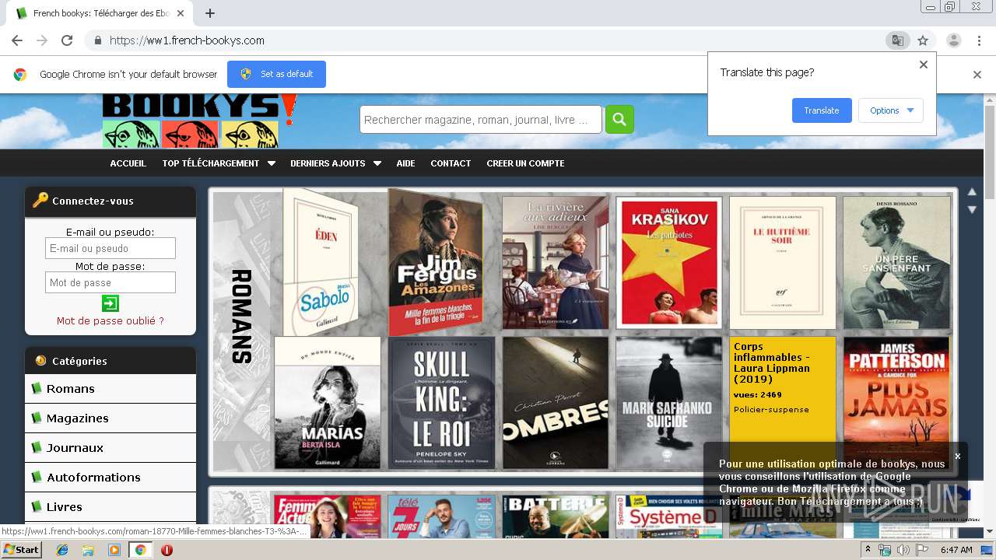This screenshot has height=560, width=996.
Task: Open the translate Options dropdown
Action: point(891,110)
